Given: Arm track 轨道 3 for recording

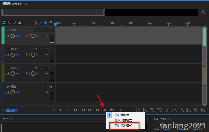Looking at the screenshot, I should pos(46,68).
